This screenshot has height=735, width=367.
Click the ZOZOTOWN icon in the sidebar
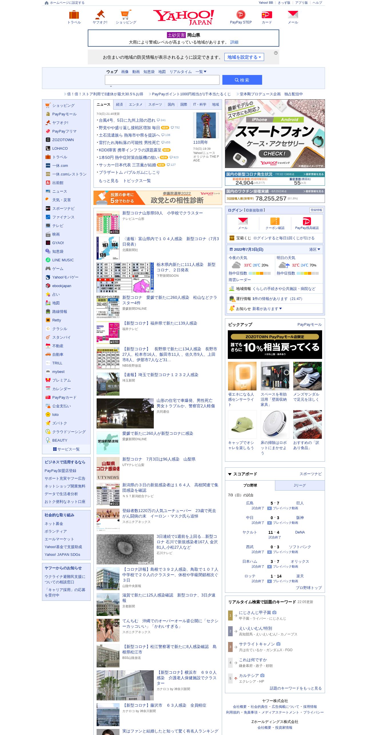coord(48,140)
